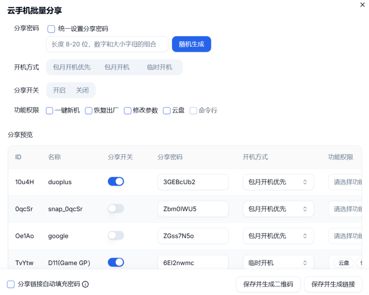The height and width of the screenshot is (295, 369).
Task: Open 临时开机 dropdown for D11(Game GP) row
Action: 279,263
